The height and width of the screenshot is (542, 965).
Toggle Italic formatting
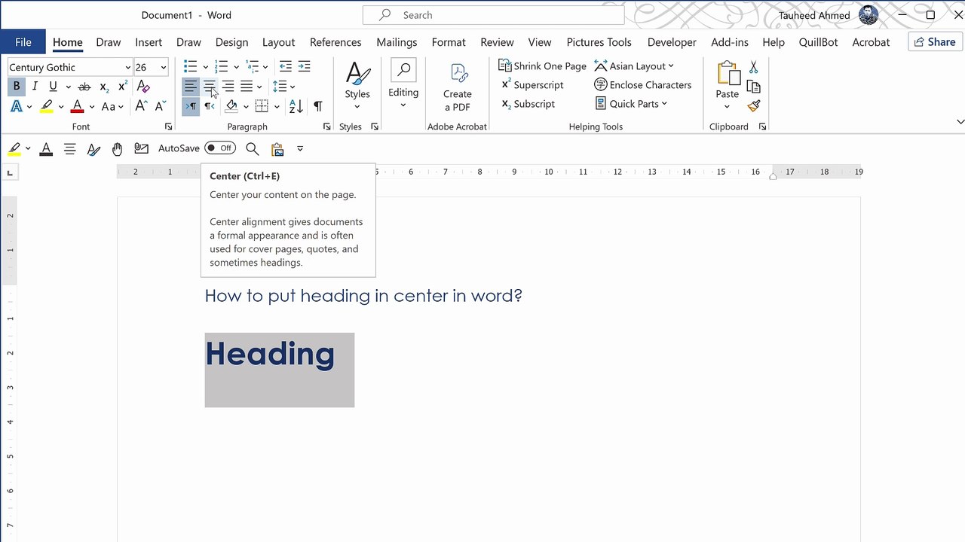tap(34, 87)
